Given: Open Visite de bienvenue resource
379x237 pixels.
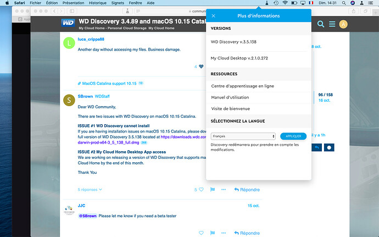Looking at the screenshot, I should pyautogui.click(x=230, y=109).
